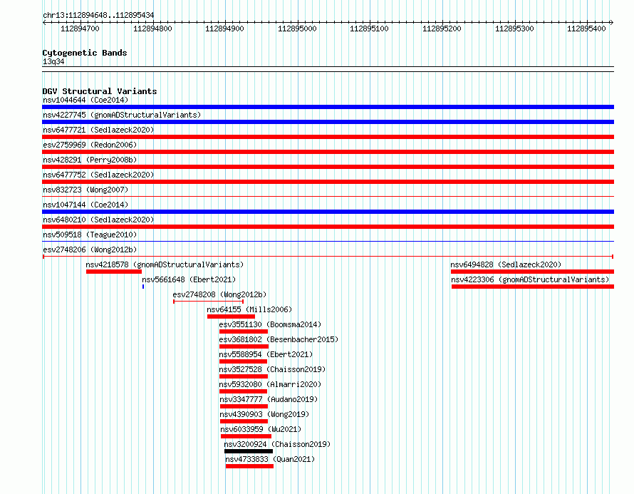The width and height of the screenshot is (634, 494).
Task: Click nsv1047144 (Coe2014) label
Action: [x=85, y=205]
